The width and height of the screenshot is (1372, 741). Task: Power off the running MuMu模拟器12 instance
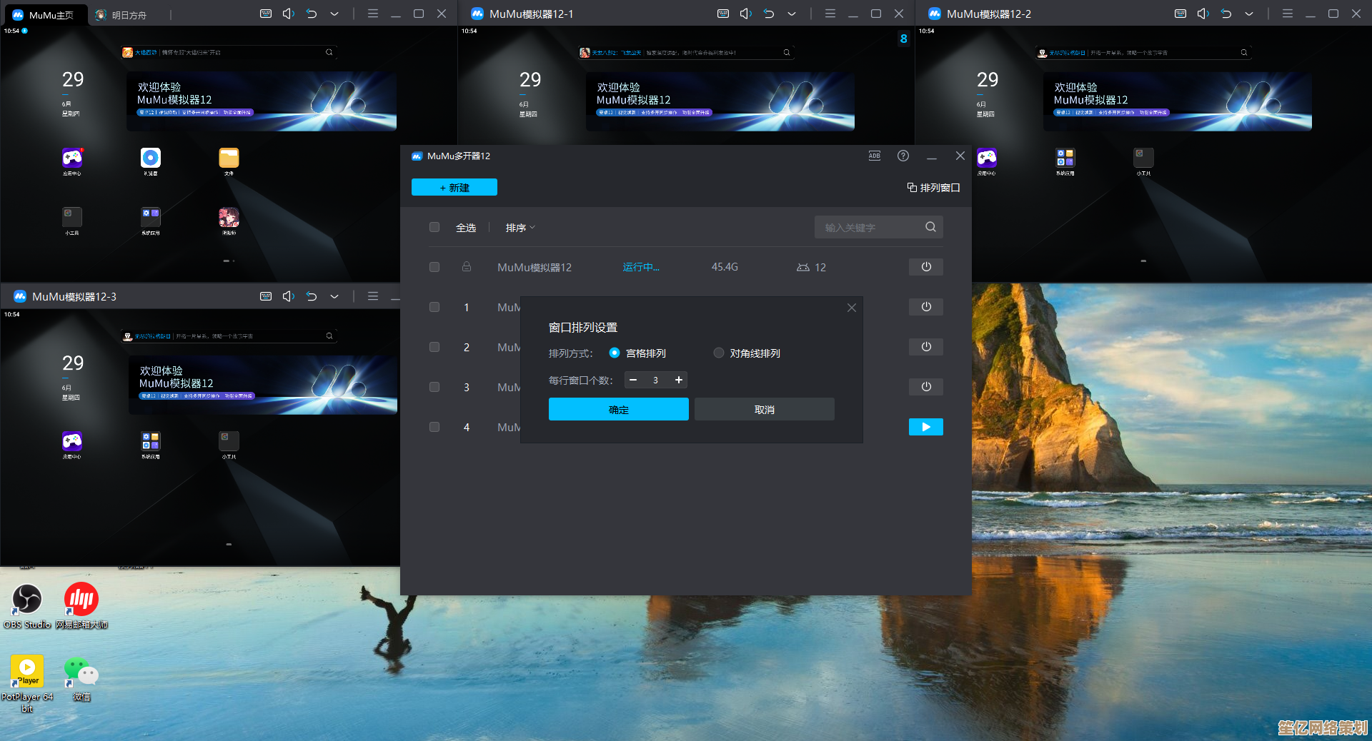925,267
